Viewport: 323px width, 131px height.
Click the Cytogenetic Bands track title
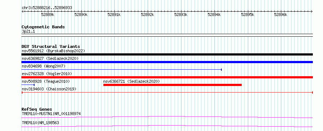click(43, 27)
